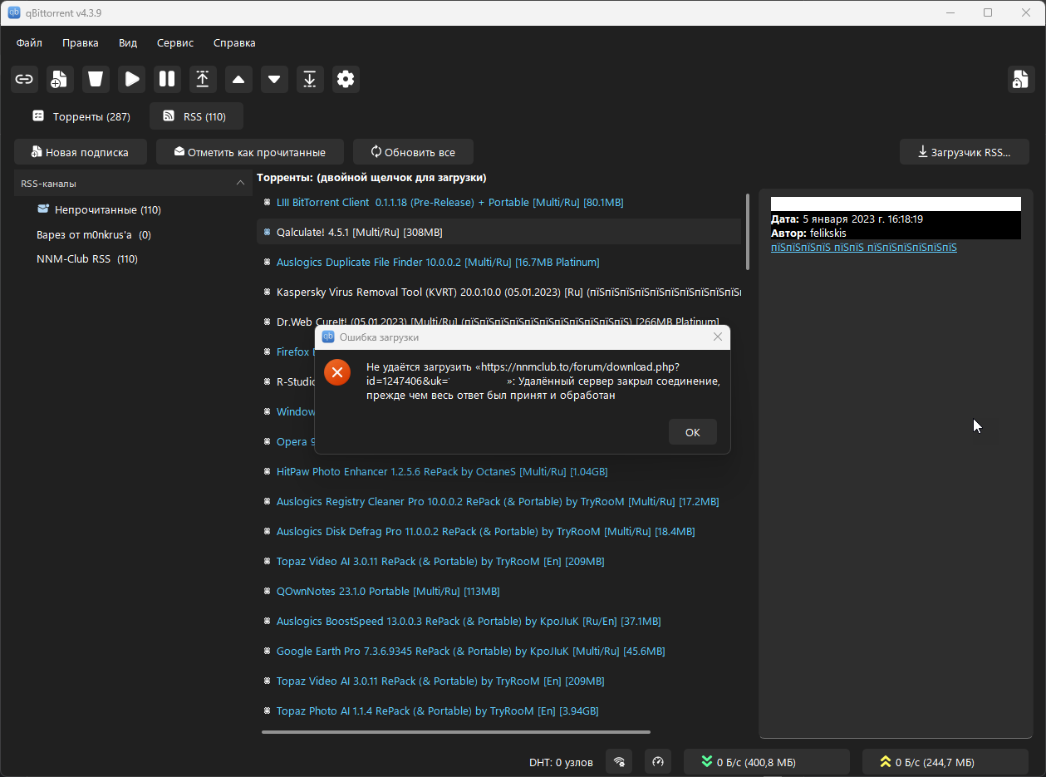Viewport: 1046px width, 777px height.
Task: Click the Обновить все button
Action: tap(413, 152)
